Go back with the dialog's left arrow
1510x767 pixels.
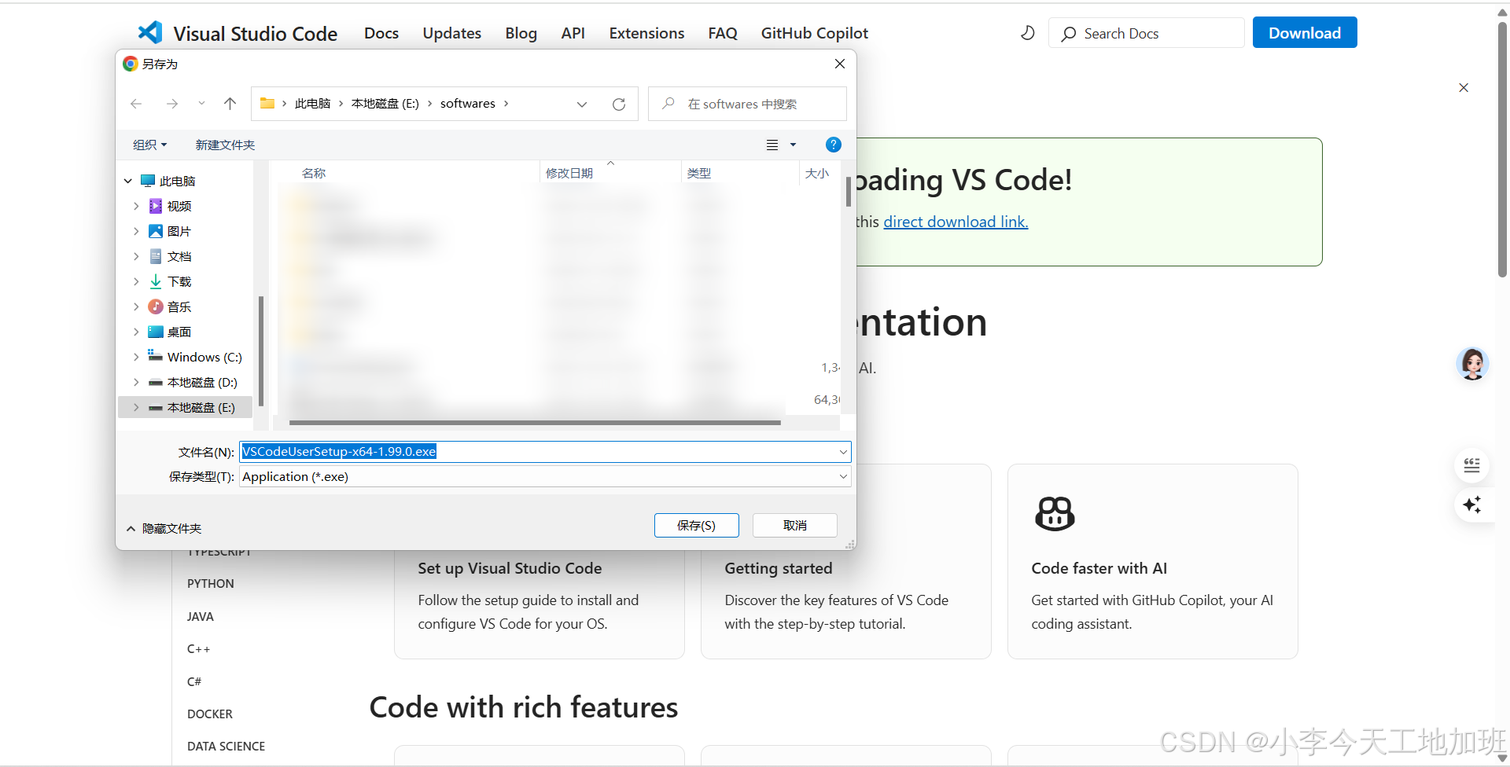click(136, 104)
